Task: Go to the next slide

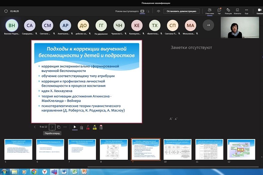Action: tap(52, 127)
